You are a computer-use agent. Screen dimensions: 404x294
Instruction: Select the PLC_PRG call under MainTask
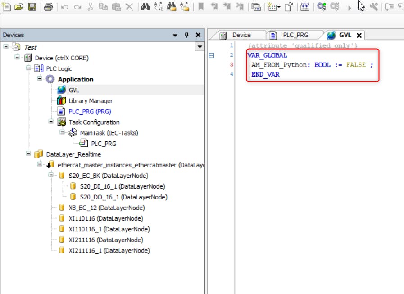tap(104, 144)
